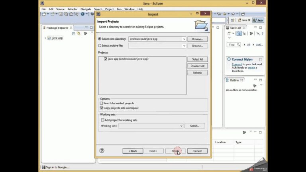Image resolution: width=306 pixels, height=172 pixels.
Task: Check 'Add project to working sets'
Action: [x=102, y=120]
